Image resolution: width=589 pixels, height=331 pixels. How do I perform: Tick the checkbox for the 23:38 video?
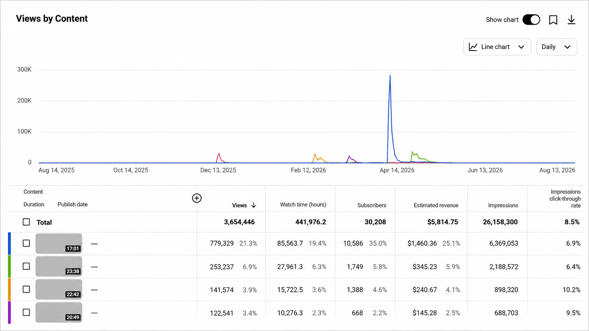26,266
